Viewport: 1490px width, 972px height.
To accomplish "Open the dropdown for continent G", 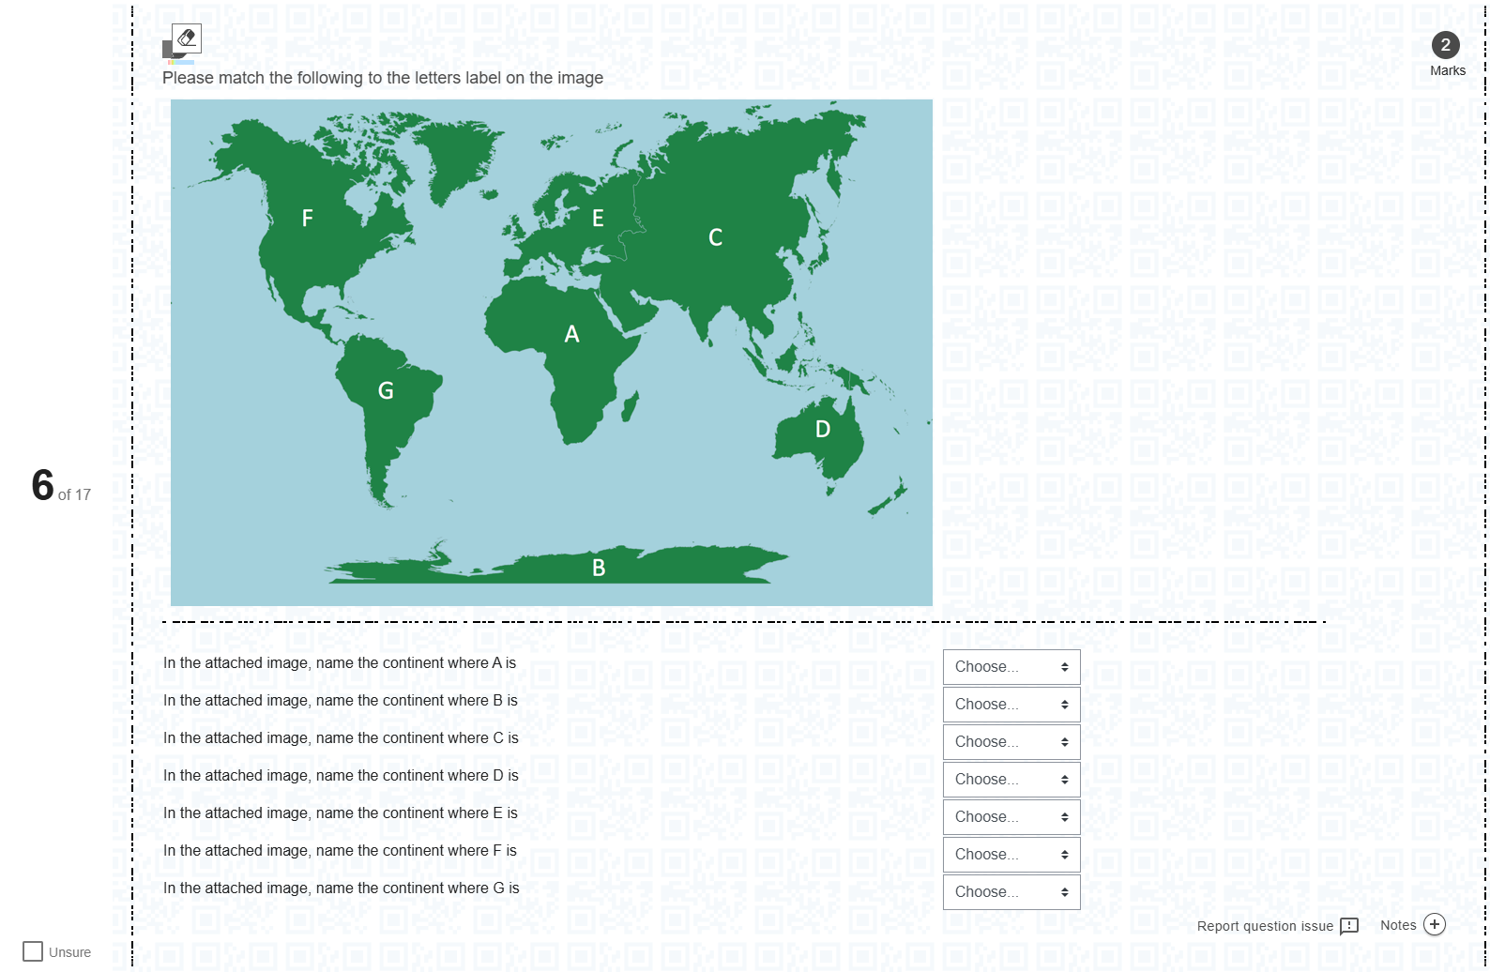I will point(1011,892).
